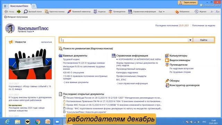
Task: Open Избранное favorites
Action: point(182,11)
